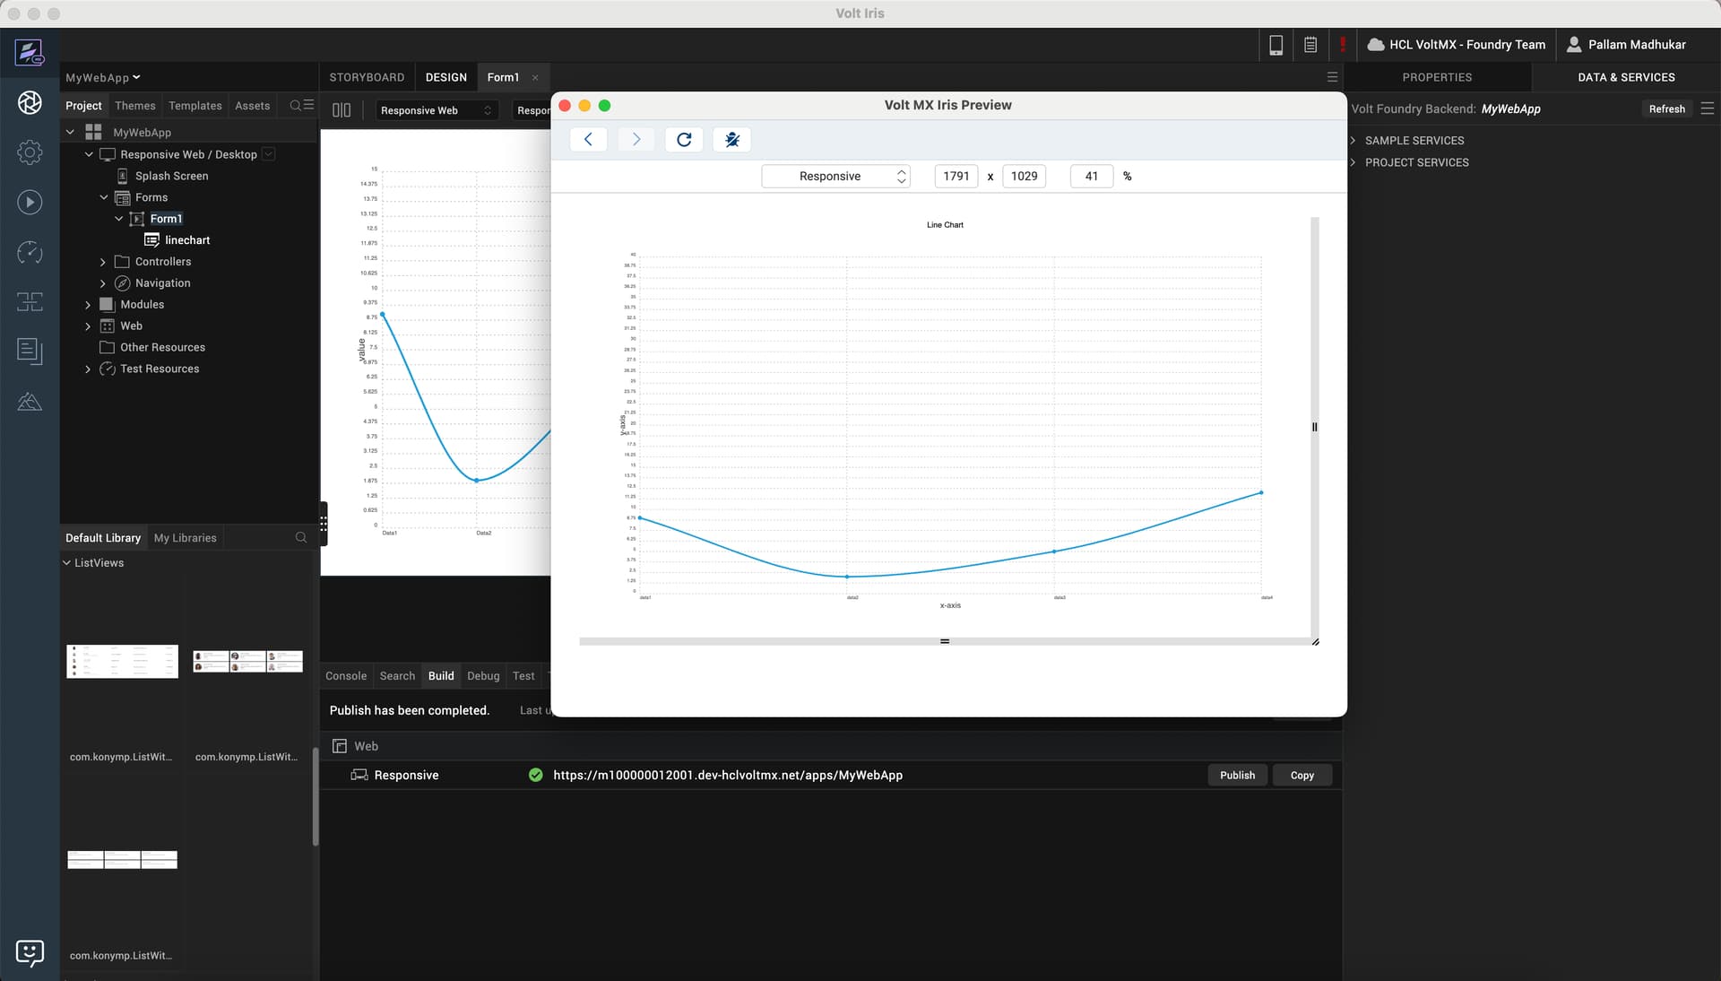Expand the Test Resources node
Screen dimensions: 1721x981
point(88,369)
